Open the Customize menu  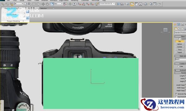[x=85, y=1]
